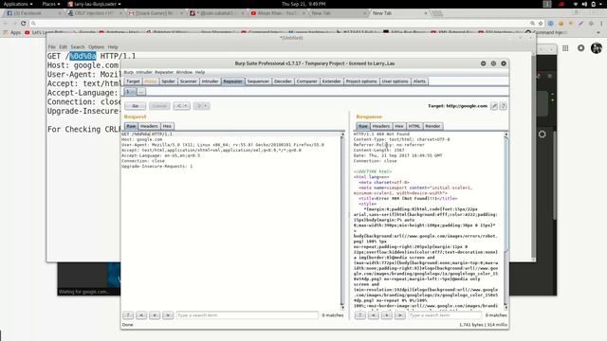The height and width of the screenshot is (341, 607).
Task: Click response search next-match button
Action: pyautogui.click(x=400, y=315)
